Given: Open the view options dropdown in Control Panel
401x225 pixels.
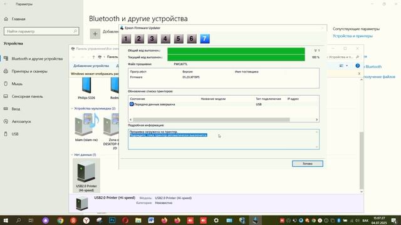Looking at the screenshot, I should pos(347,66).
